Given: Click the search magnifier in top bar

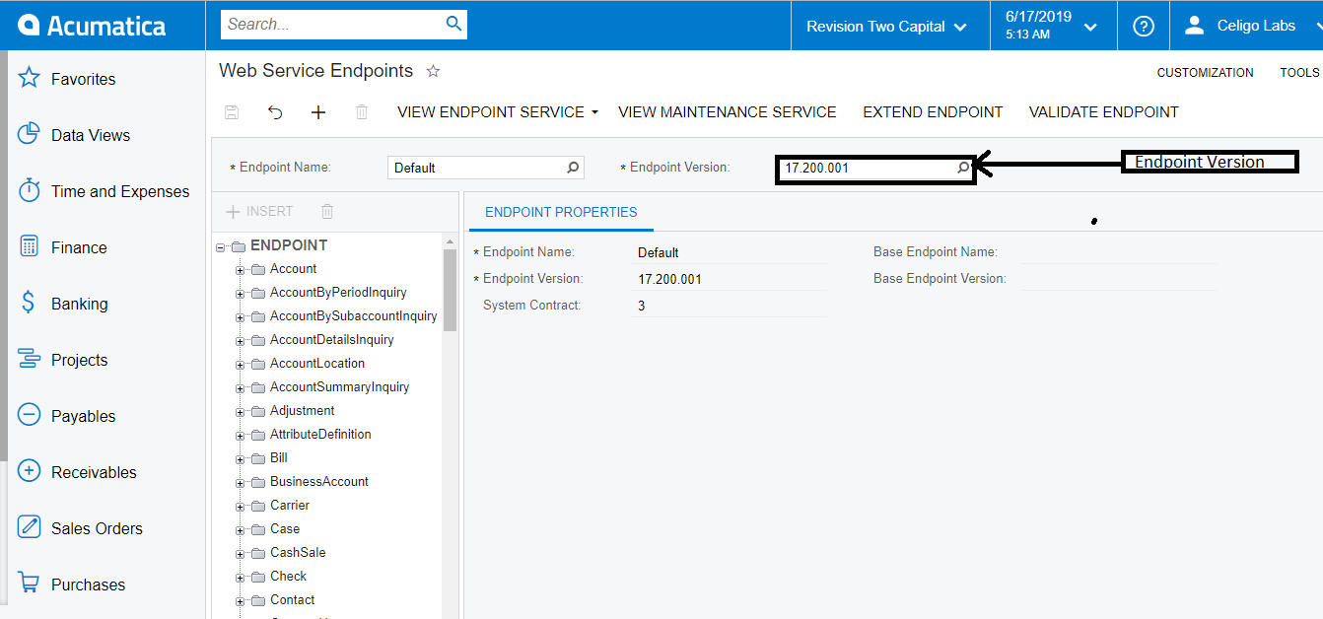Looking at the screenshot, I should (453, 24).
